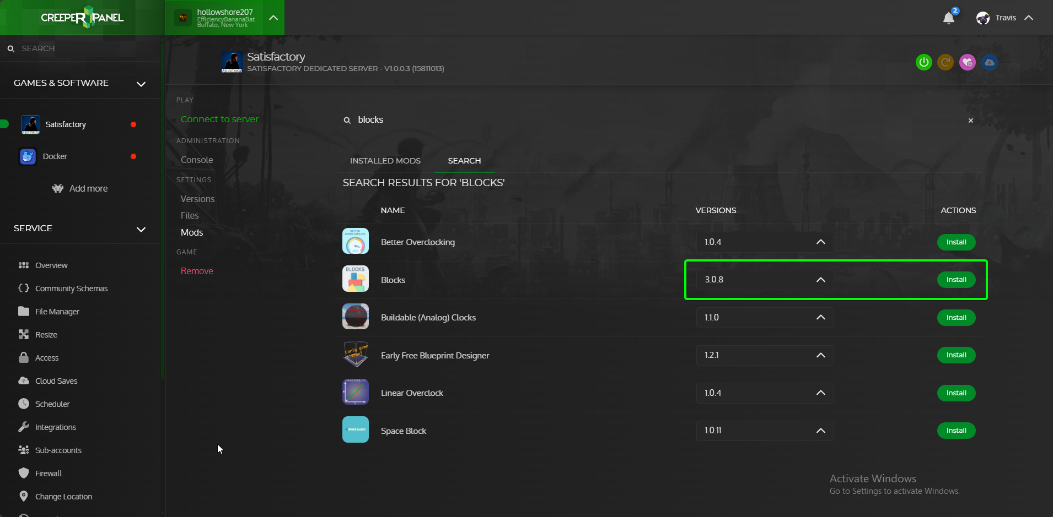
Task: Collapse the Service section
Action: (x=141, y=229)
